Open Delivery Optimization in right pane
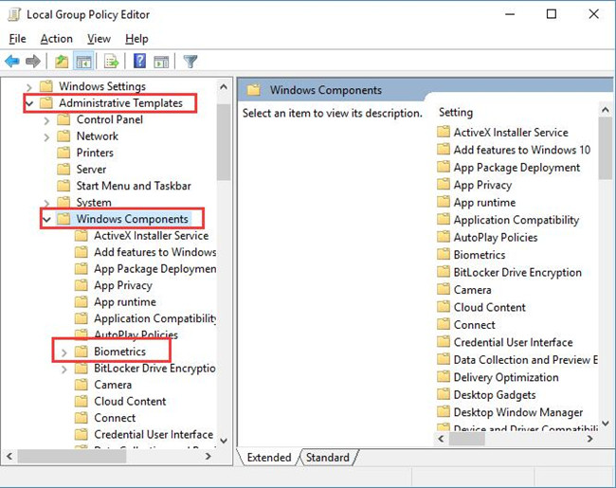The width and height of the screenshot is (616, 488). pyautogui.click(x=506, y=377)
